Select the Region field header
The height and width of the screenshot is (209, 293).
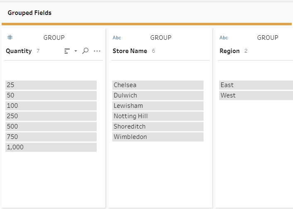(x=230, y=51)
